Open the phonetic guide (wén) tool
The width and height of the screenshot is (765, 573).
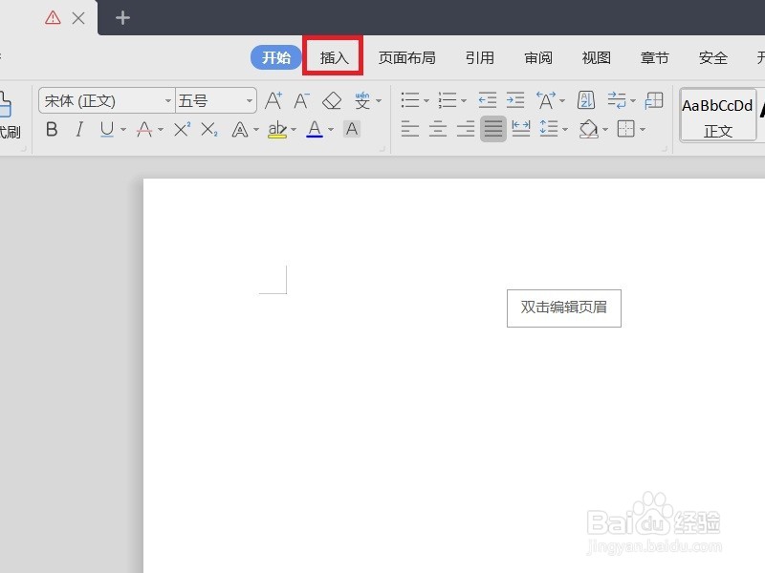coord(362,101)
